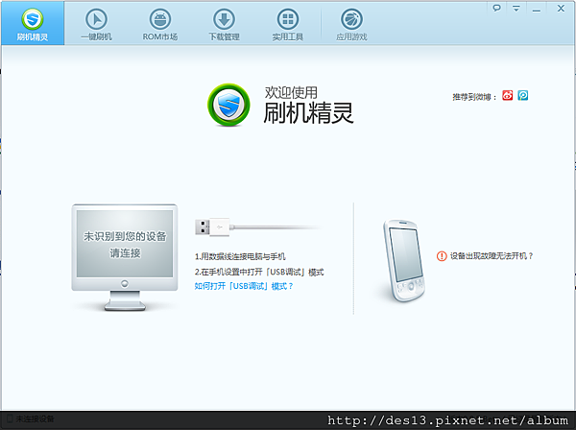The height and width of the screenshot is (430, 576).
Task: Click text 1.用数据线连接电脑与手机
Action: (x=240, y=256)
